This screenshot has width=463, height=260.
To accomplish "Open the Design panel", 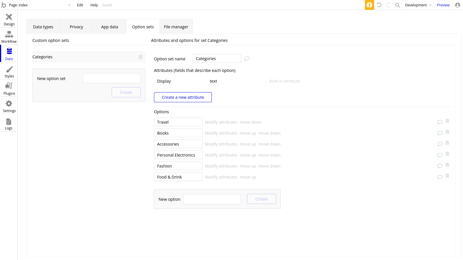I will coord(9,19).
